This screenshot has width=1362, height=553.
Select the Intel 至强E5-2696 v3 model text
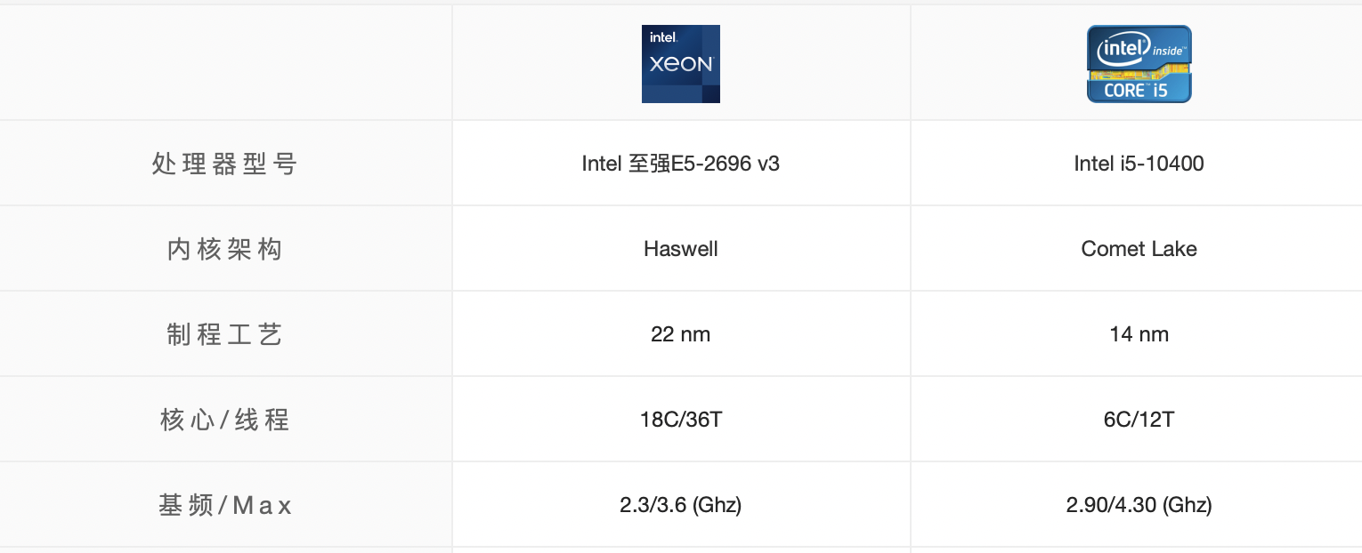click(680, 164)
